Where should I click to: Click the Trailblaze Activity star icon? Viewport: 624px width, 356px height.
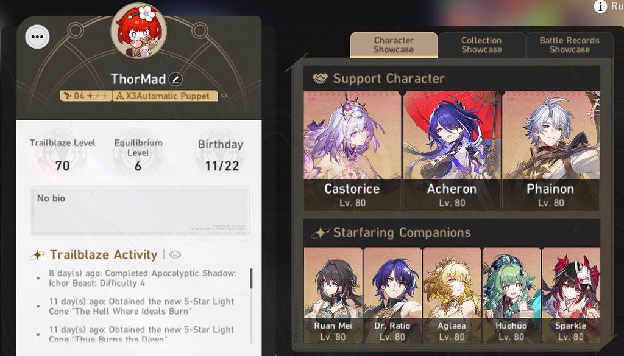(37, 255)
